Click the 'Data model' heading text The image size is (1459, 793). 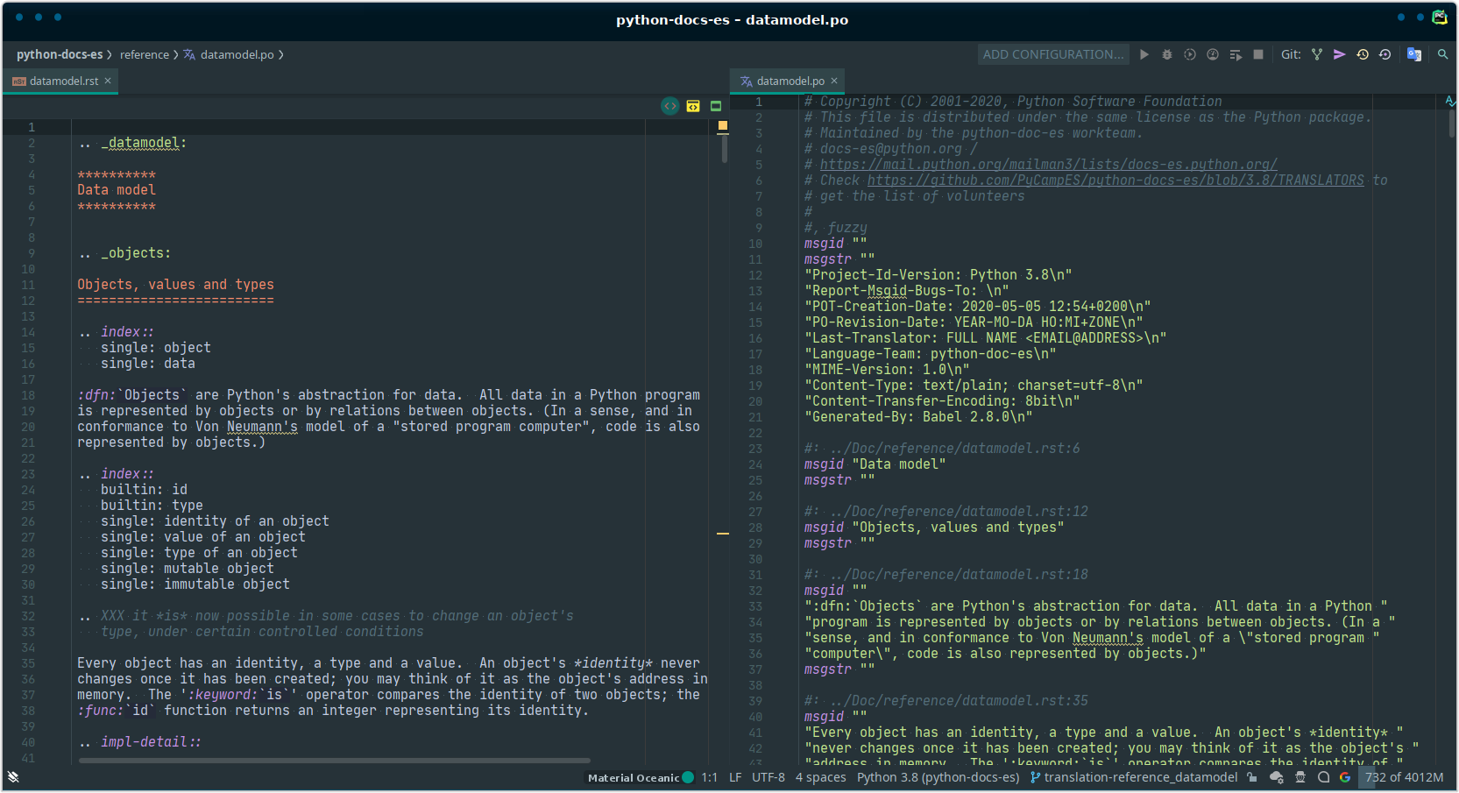(117, 190)
